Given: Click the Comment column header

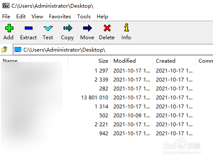Looking at the screenshot, I should pos(204,61).
